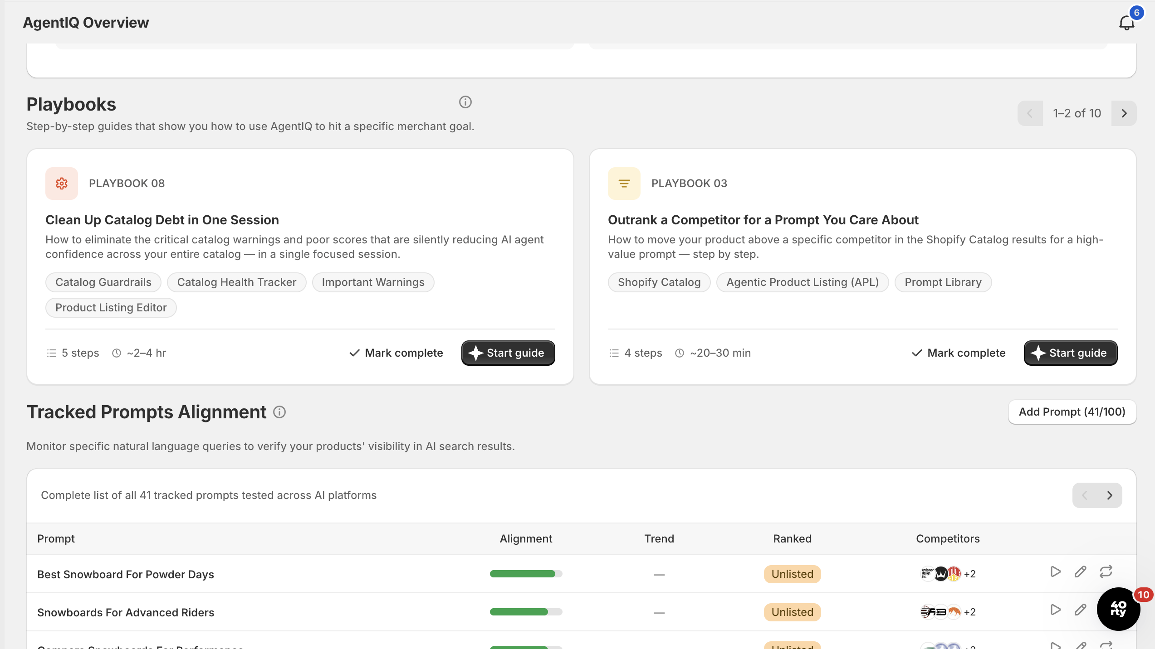
Task: Edit the Best Snowboard For Powder Days prompt
Action: click(1081, 572)
